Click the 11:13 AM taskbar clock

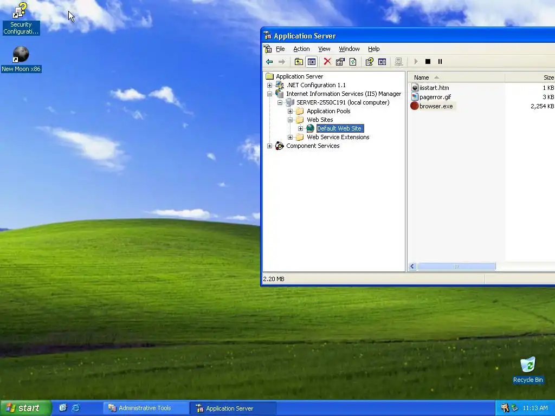(535, 408)
